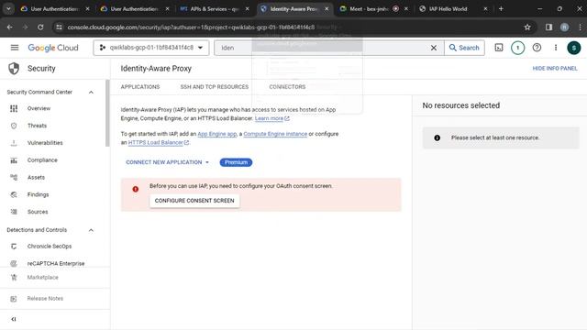Collapse the sidebar with the chevron icon
The height and width of the screenshot is (330, 587).
[14, 319]
